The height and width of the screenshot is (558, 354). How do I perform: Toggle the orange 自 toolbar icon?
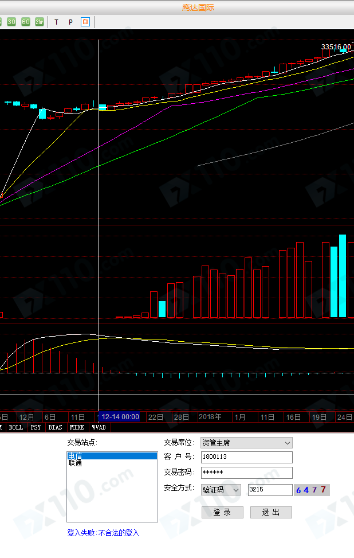tap(85, 22)
